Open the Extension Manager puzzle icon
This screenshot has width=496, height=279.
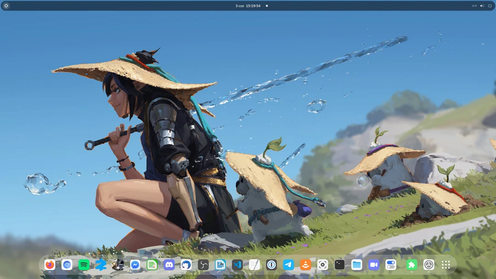coord(411,265)
